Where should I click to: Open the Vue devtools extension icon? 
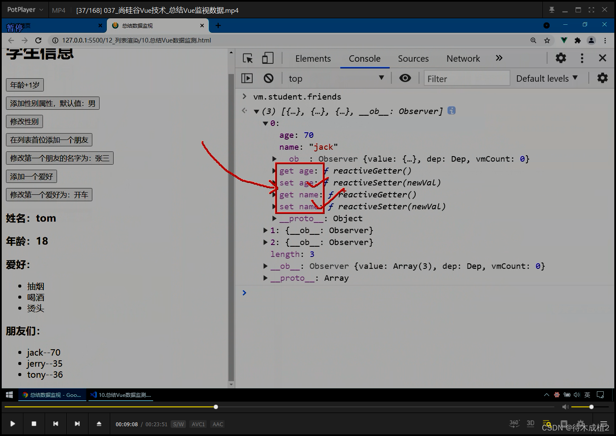(x=564, y=40)
